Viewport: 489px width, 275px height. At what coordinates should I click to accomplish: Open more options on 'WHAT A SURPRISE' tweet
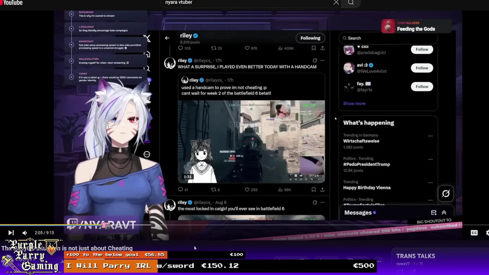322,60
